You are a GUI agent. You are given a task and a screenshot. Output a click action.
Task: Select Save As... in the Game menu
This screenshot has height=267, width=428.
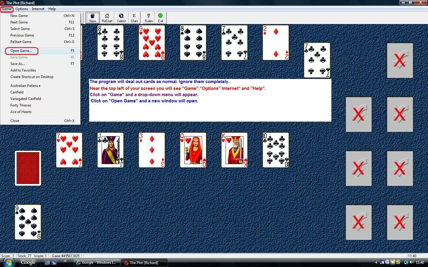[18, 64]
